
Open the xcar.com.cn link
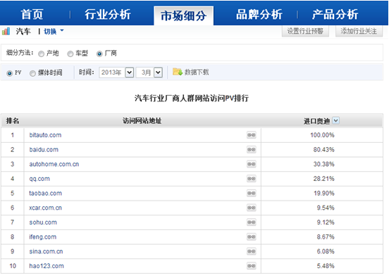pyautogui.click(x=45, y=208)
